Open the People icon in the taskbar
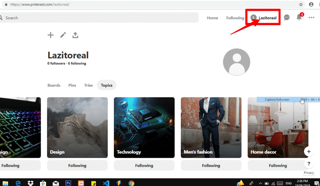The height and width of the screenshot is (186, 320). [x=251, y=183]
